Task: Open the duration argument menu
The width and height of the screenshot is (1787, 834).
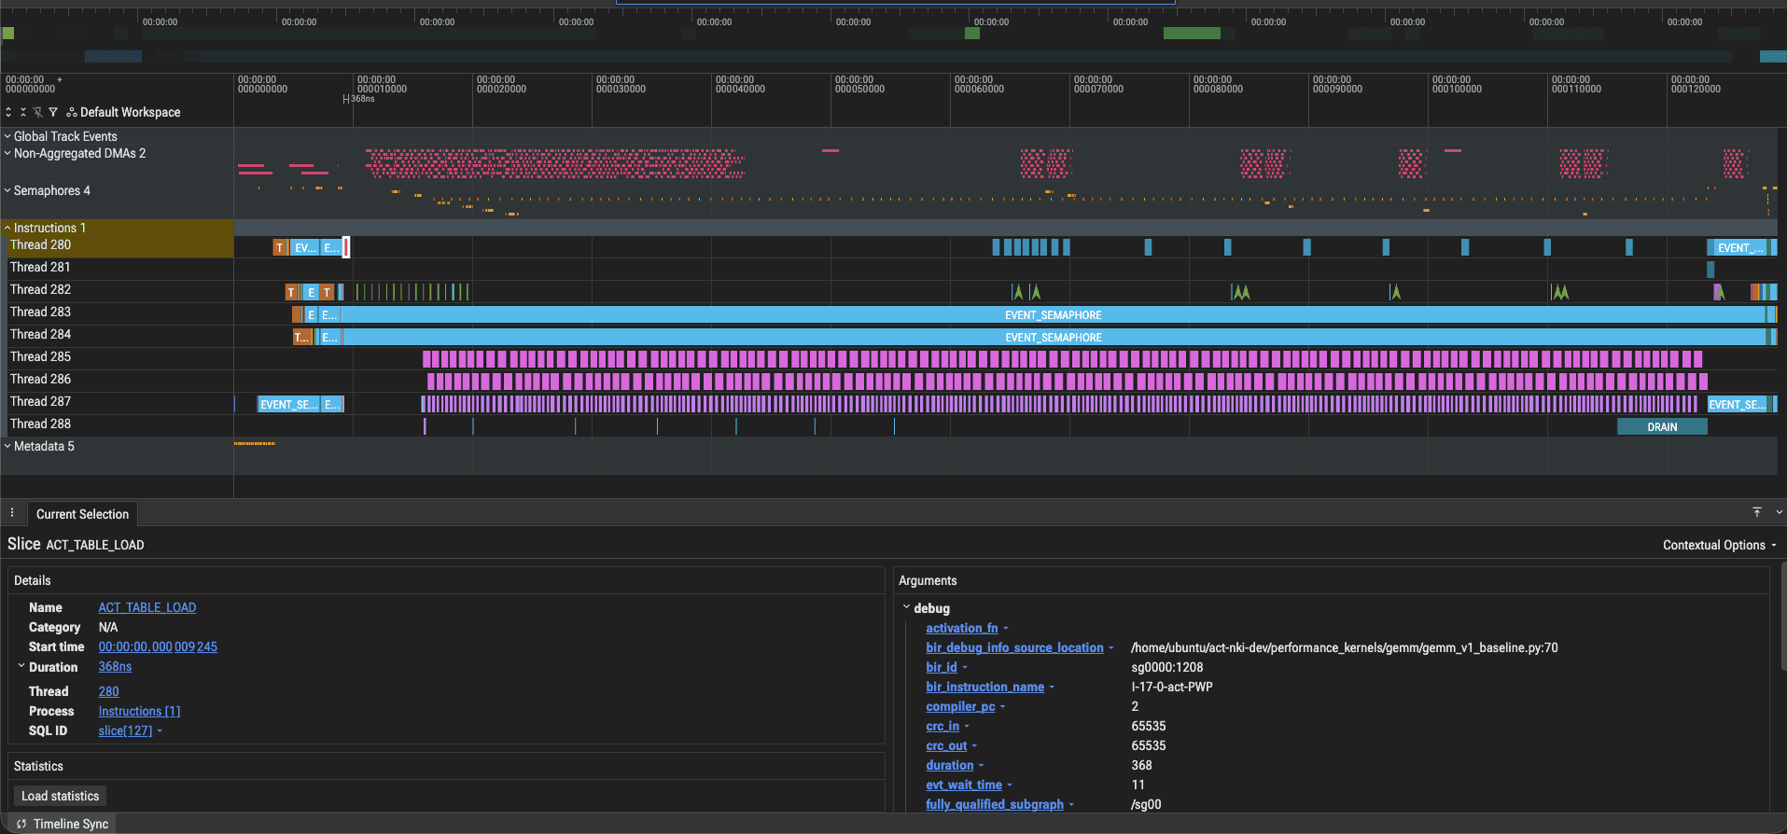Action: tap(981, 765)
